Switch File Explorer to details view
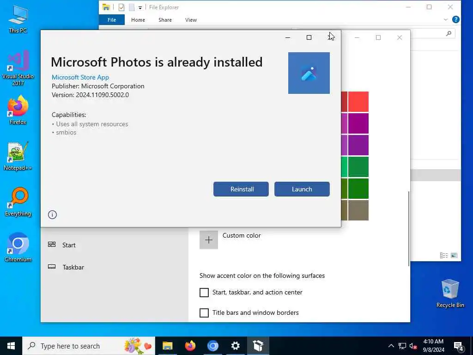Screen dimensions: 473x355 [444, 255]
